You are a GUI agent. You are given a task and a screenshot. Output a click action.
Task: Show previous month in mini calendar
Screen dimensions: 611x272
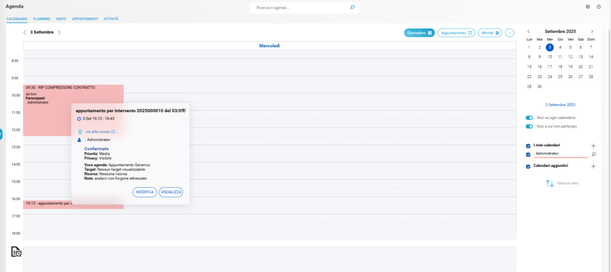tap(528, 32)
